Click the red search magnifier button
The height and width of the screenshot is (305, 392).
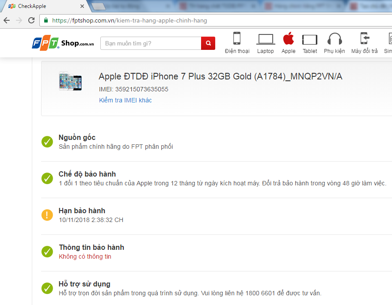coord(208,43)
